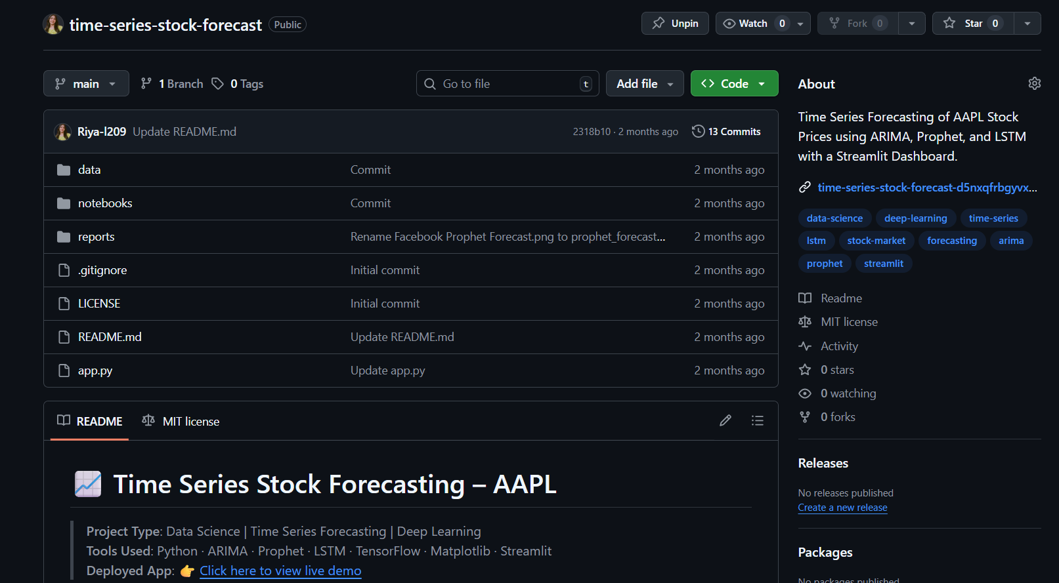This screenshot has width=1059, height=583.
Task: Open the Click here to view live demo link
Action: tap(280, 571)
